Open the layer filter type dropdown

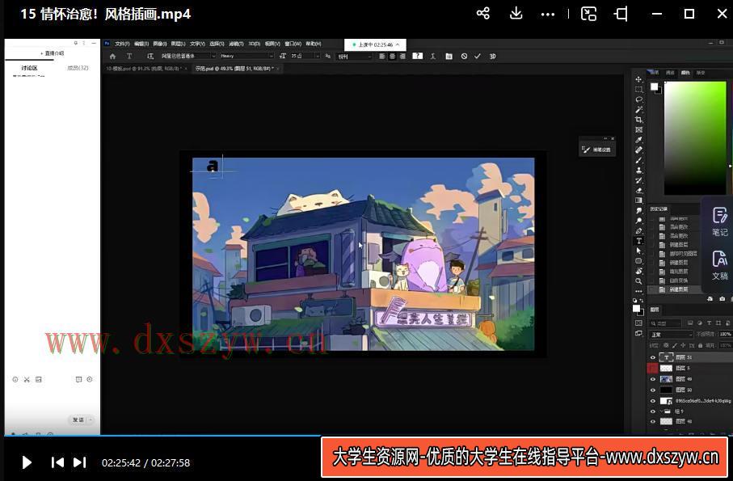(x=666, y=323)
